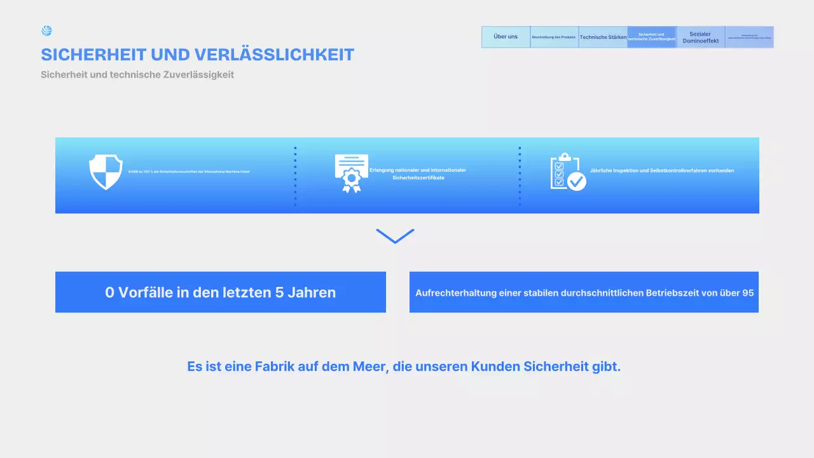Screen dimensions: 814x458
Task: Open the Über uns tab
Action: (506, 37)
